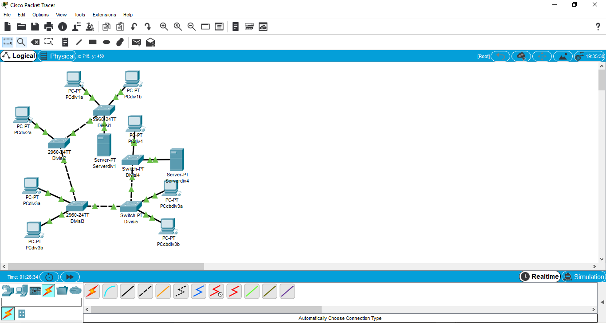Select the Draw Line tool
606x323 pixels.
(79, 42)
